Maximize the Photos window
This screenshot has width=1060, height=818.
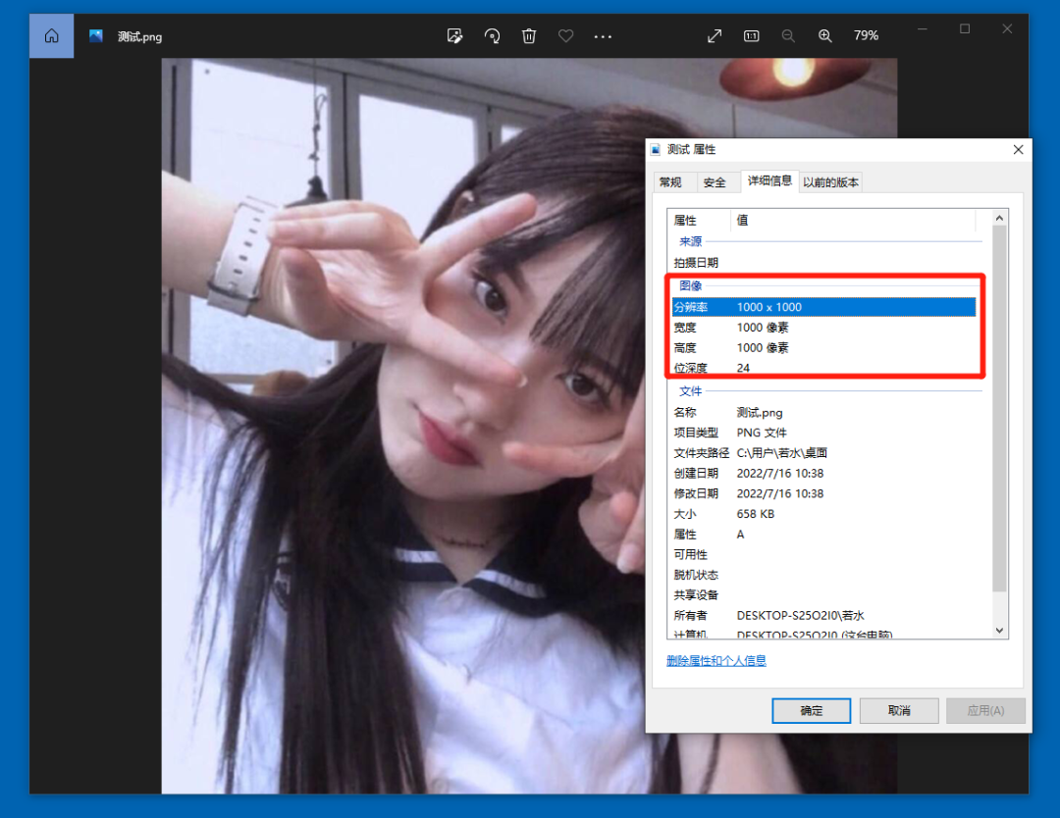tap(965, 29)
